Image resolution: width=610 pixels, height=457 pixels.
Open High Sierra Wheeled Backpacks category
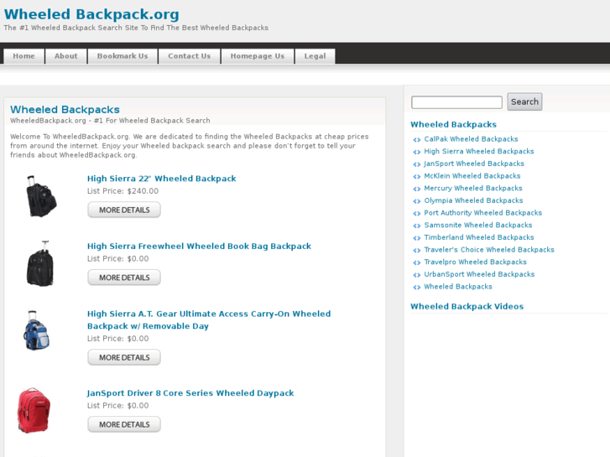(479, 151)
